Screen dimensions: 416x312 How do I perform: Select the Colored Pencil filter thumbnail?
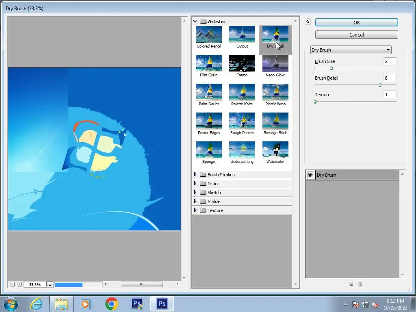[x=208, y=35]
